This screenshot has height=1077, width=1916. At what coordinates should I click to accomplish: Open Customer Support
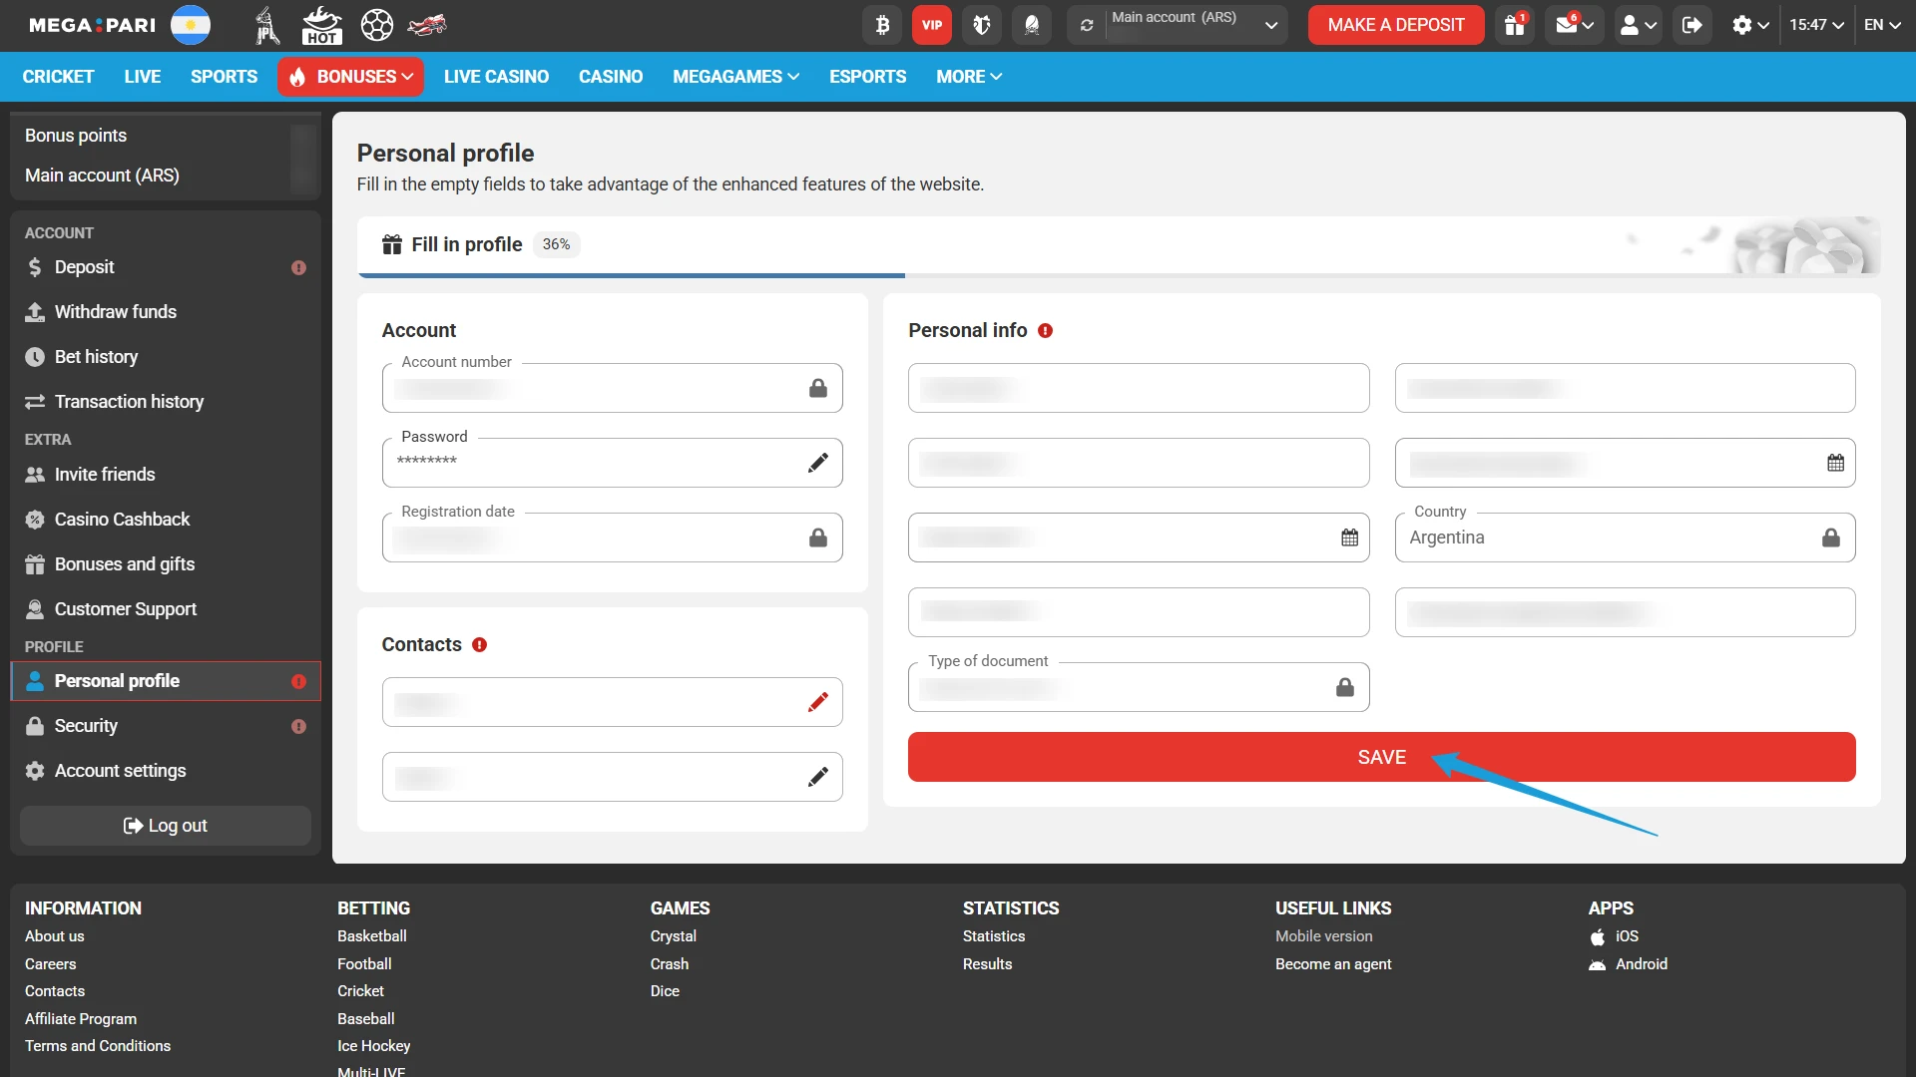click(166, 609)
